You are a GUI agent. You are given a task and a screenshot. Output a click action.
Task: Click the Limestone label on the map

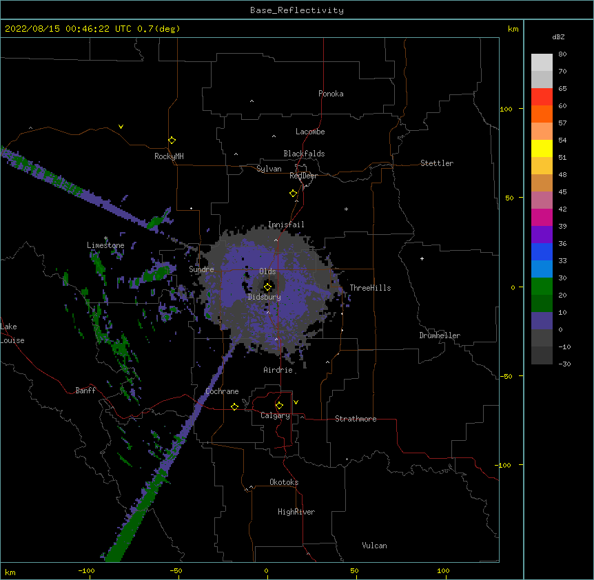pyautogui.click(x=105, y=245)
